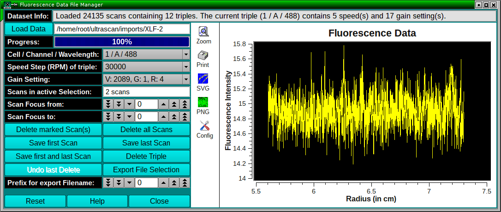The height and width of the screenshot is (212, 501).
Task: Click the Scan Focus from value field
Action: pos(146,104)
